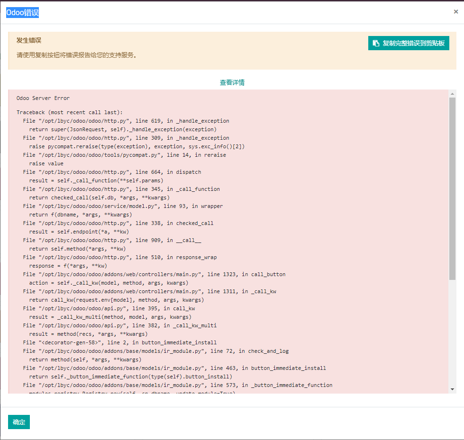Click the 'result = self.endpoint(*a, **kw)' line
Image resolution: width=464 pixels, height=440 pixels.
pyautogui.click(x=79, y=232)
